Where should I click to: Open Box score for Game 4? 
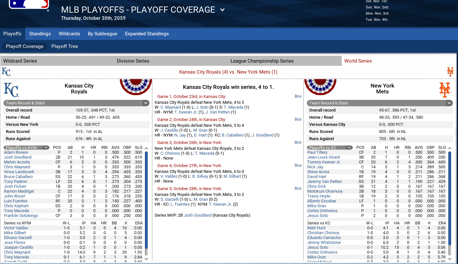298,165
